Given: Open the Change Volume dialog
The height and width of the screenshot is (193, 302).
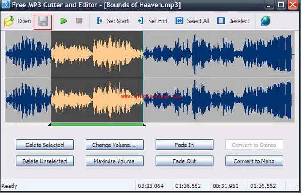Looking at the screenshot, I should point(114,145).
